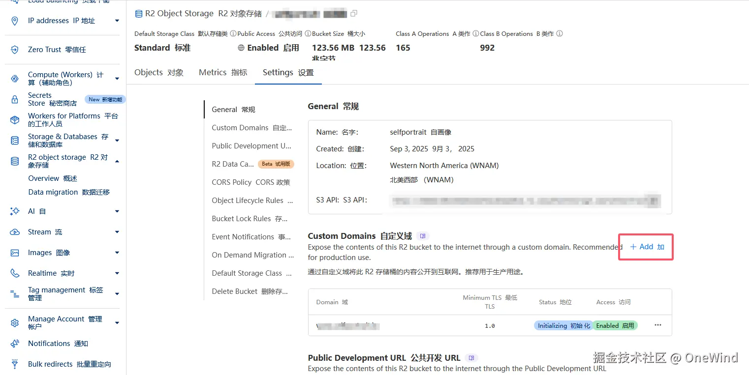The image size is (749, 375).
Task: Expand the AI menu caret
Action: pyautogui.click(x=117, y=211)
